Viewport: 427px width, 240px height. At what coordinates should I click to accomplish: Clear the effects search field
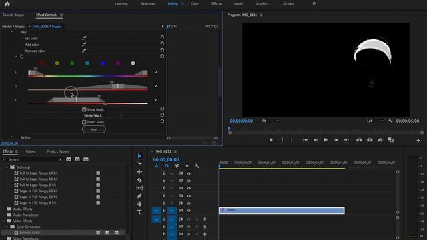60,159
